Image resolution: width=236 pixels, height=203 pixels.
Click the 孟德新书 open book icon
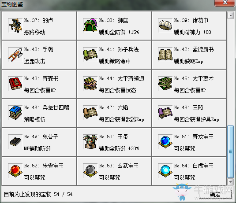(x=165, y=55)
